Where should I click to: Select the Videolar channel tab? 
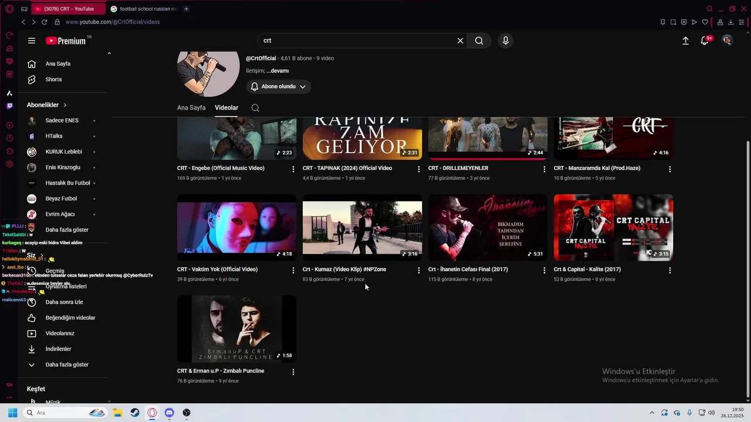point(226,108)
